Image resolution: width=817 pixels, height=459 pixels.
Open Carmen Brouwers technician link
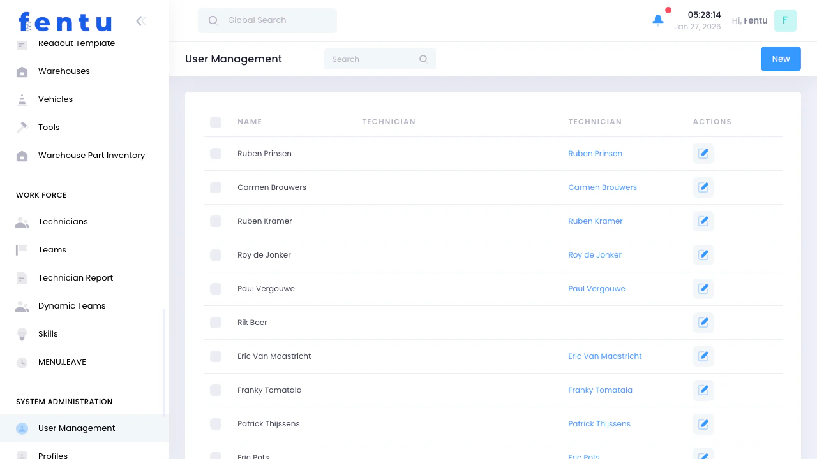pyautogui.click(x=602, y=187)
